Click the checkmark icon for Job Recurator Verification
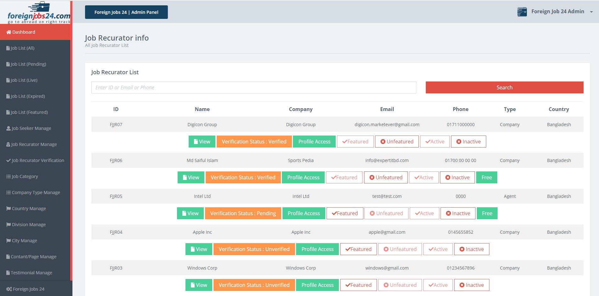The width and height of the screenshot is (599, 296). click(x=9, y=160)
